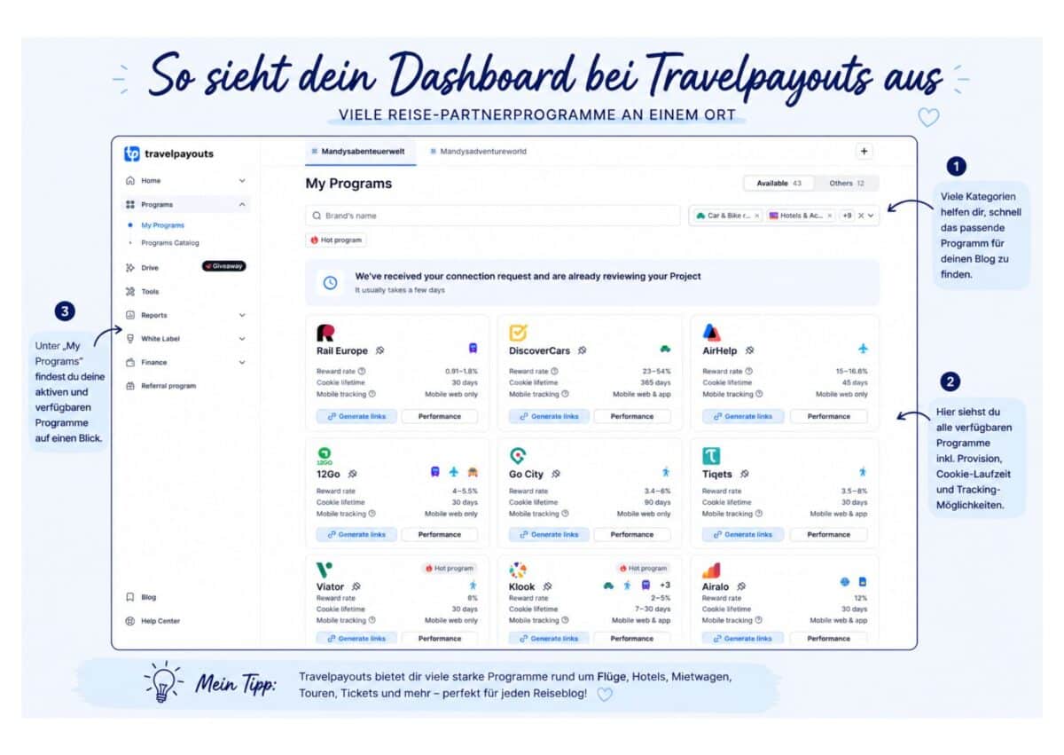
Task: Pin the Rail Europe program
Action: [x=379, y=351]
